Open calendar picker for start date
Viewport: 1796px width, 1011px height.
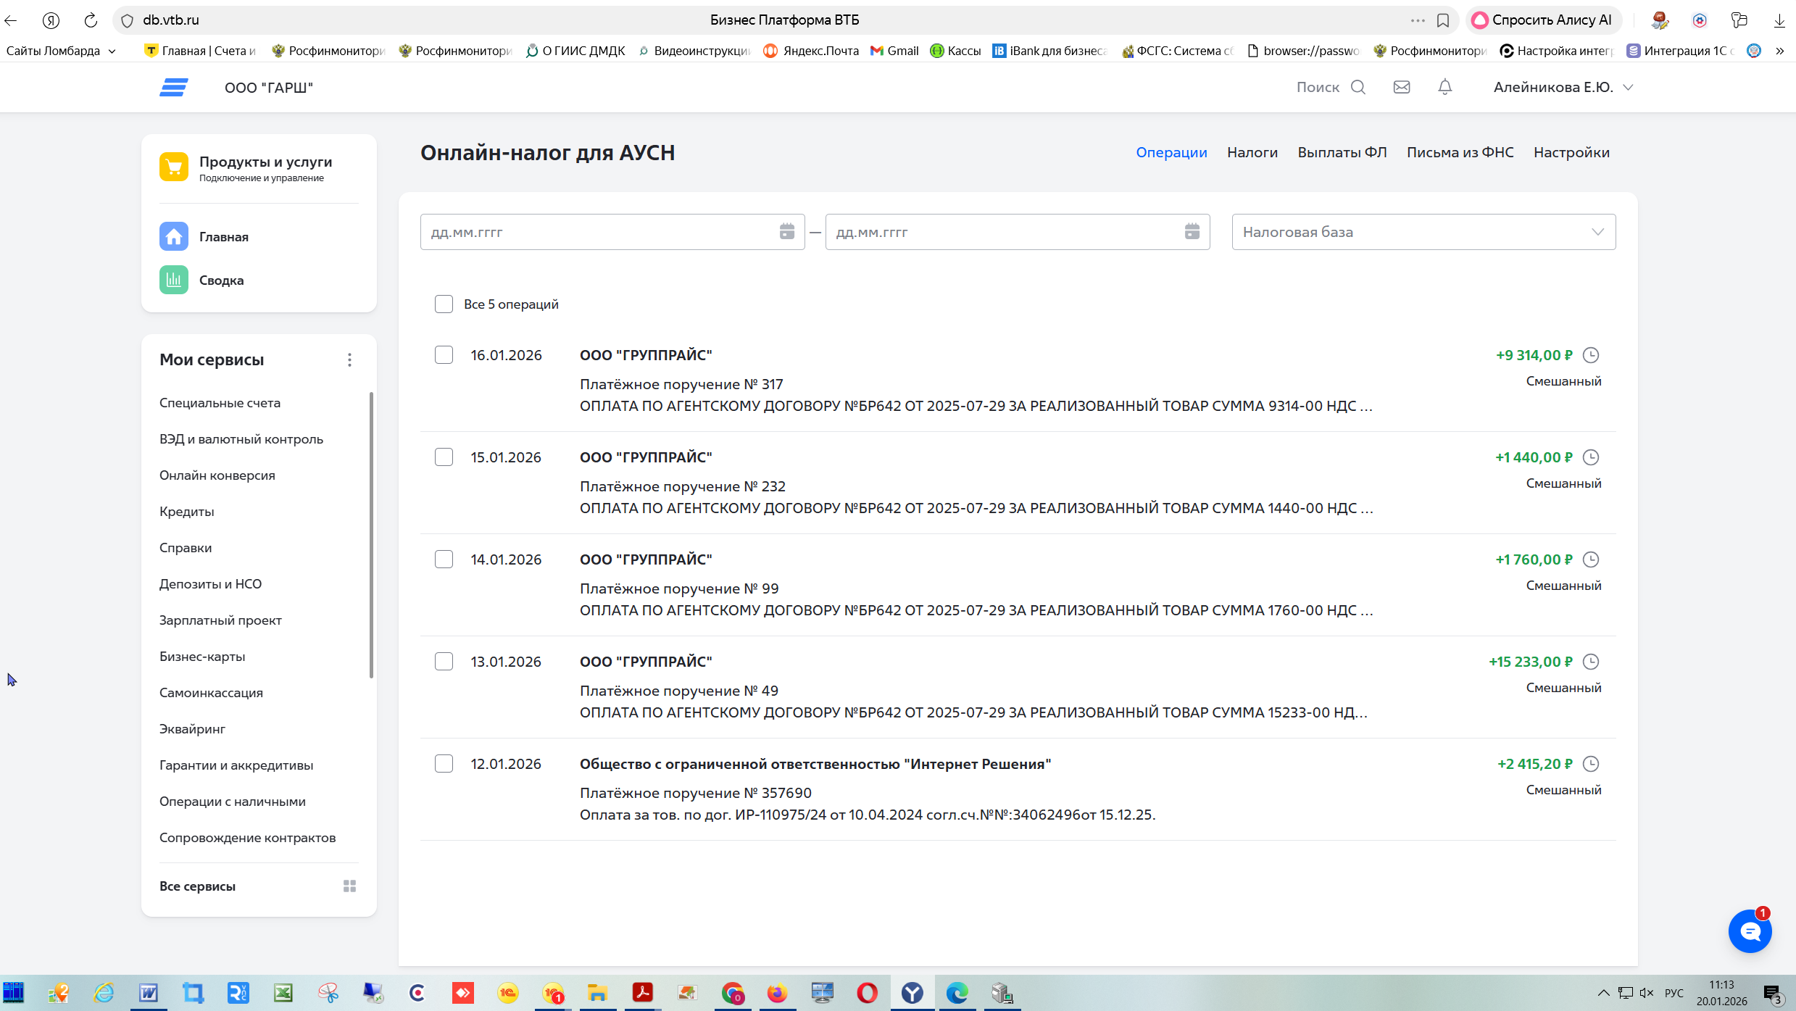(786, 232)
